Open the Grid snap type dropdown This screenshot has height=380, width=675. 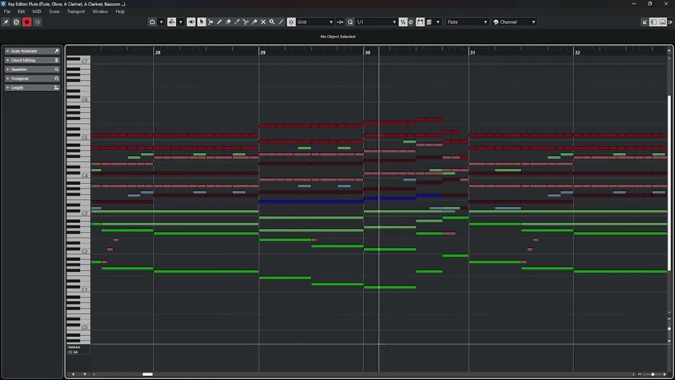[315, 22]
